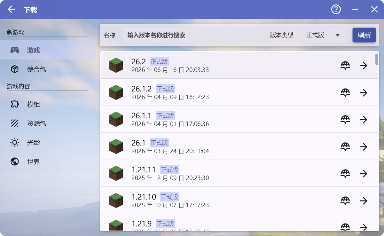The width and height of the screenshot is (384, 236).
Task: Click the striped texture icon for 资源包
Action: (x=15, y=123)
